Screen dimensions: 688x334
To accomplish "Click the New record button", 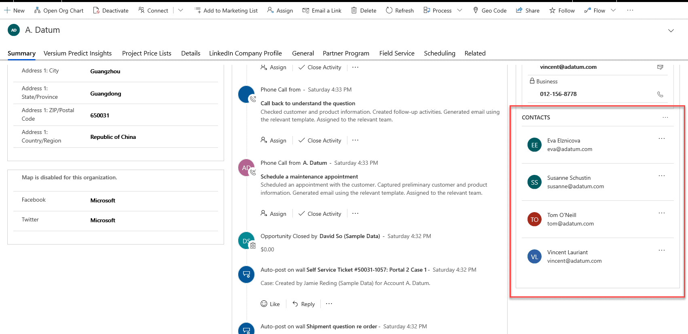I will [x=15, y=11].
